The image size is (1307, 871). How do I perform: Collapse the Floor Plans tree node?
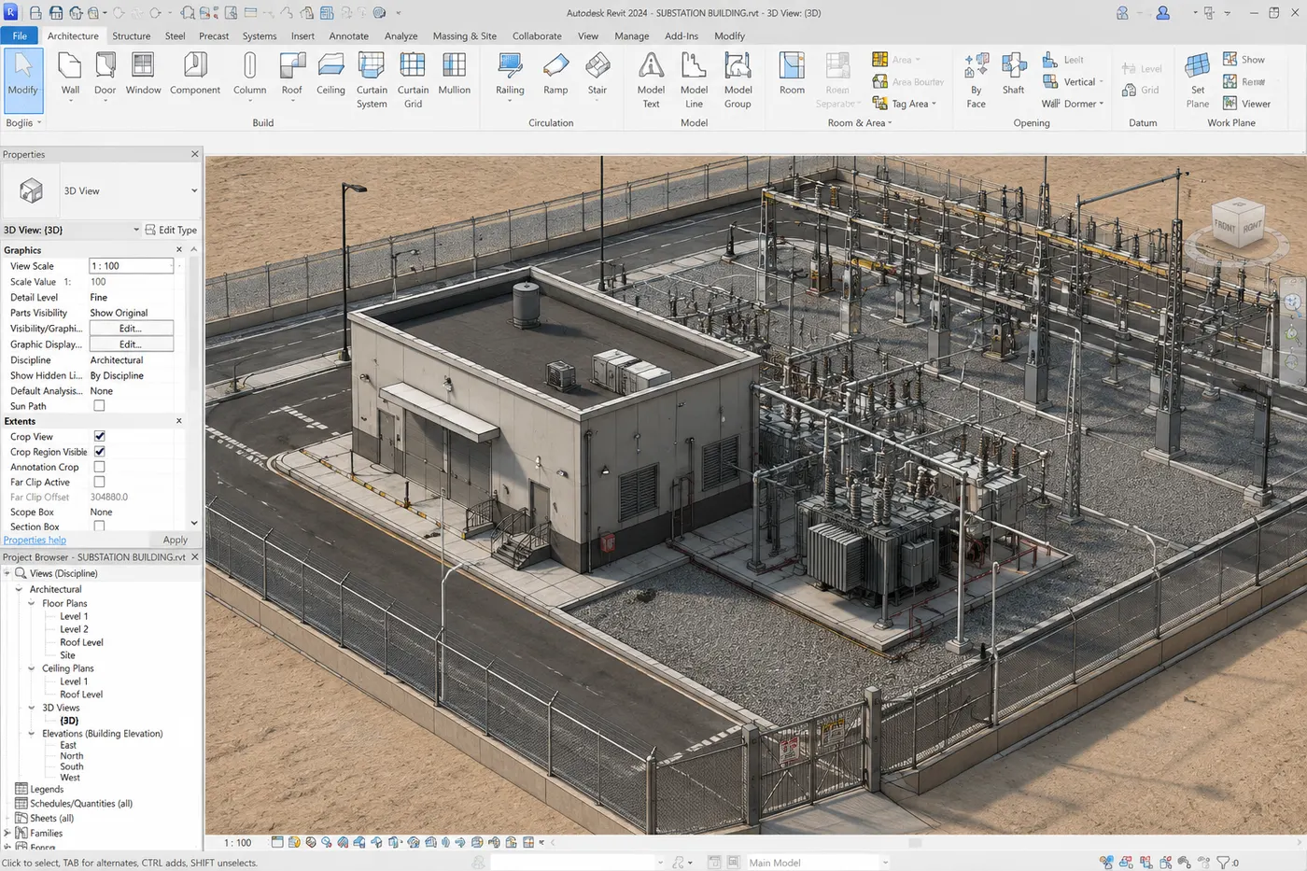[32, 603]
